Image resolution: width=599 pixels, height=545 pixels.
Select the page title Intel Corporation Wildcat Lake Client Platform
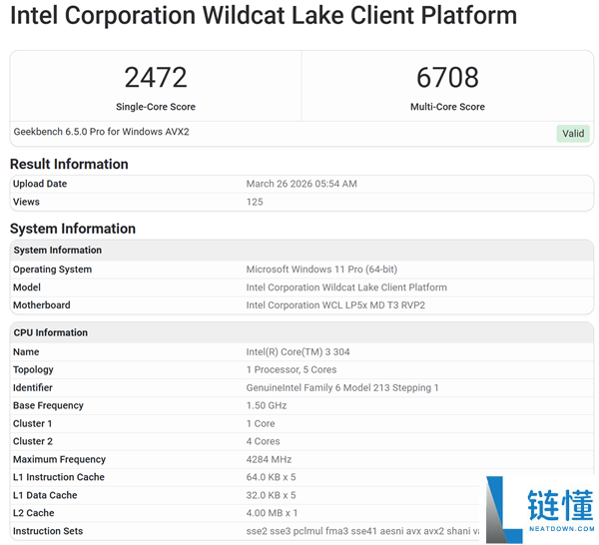(x=264, y=15)
